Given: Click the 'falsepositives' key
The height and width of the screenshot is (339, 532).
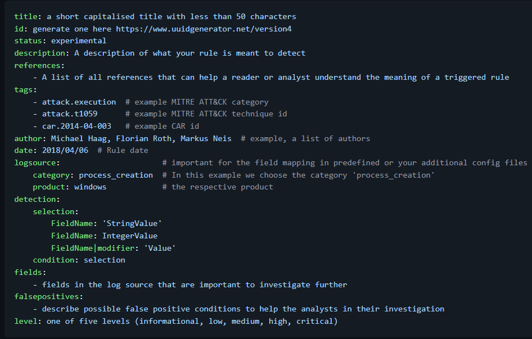Looking at the screenshot, I should pos(47,297).
